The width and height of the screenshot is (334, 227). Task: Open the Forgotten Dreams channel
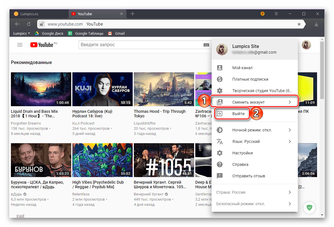(26, 123)
